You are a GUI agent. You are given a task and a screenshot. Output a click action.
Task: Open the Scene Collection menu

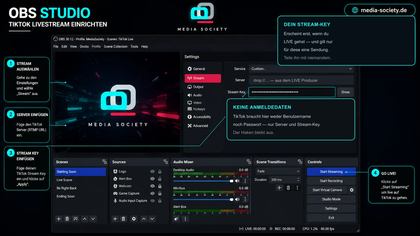tap(116, 46)
